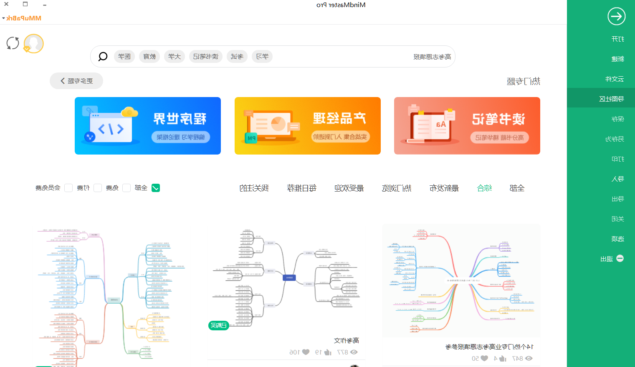Switch to the 最受欢迎 tab
Screen dimensions: 635x367
pos(349,188)
